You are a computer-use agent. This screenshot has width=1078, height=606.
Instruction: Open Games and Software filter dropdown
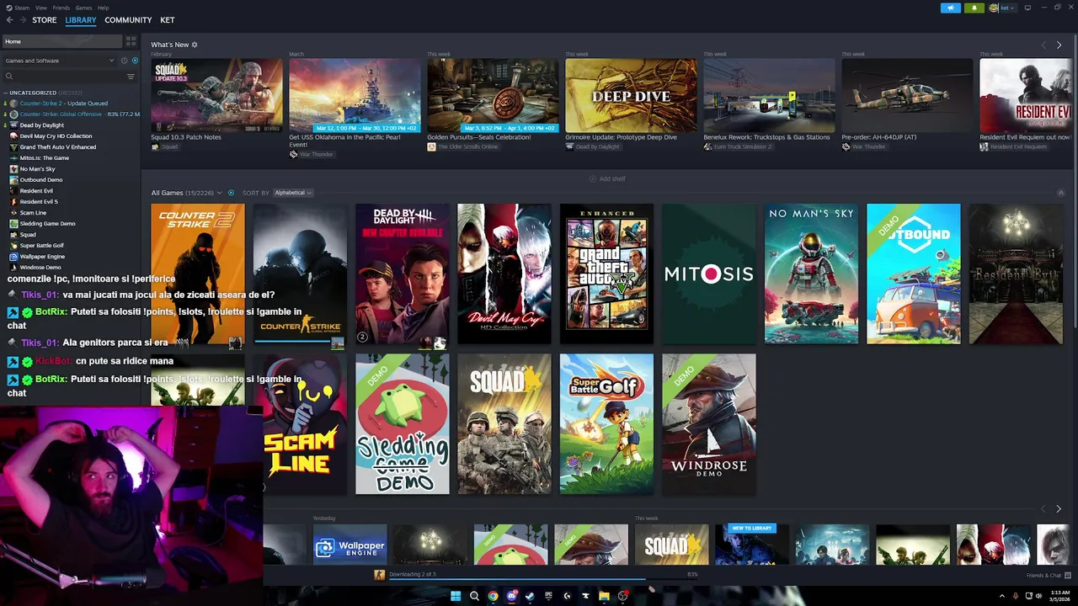click(59, 61)
